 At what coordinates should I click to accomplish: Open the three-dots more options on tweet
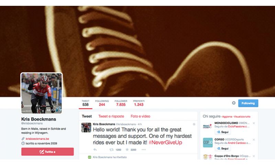(x=144, y=150)
